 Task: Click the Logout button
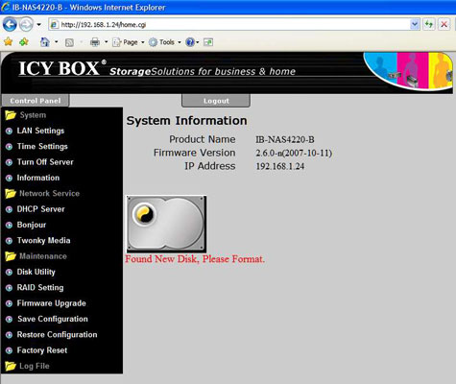click(x=216, y=101)
